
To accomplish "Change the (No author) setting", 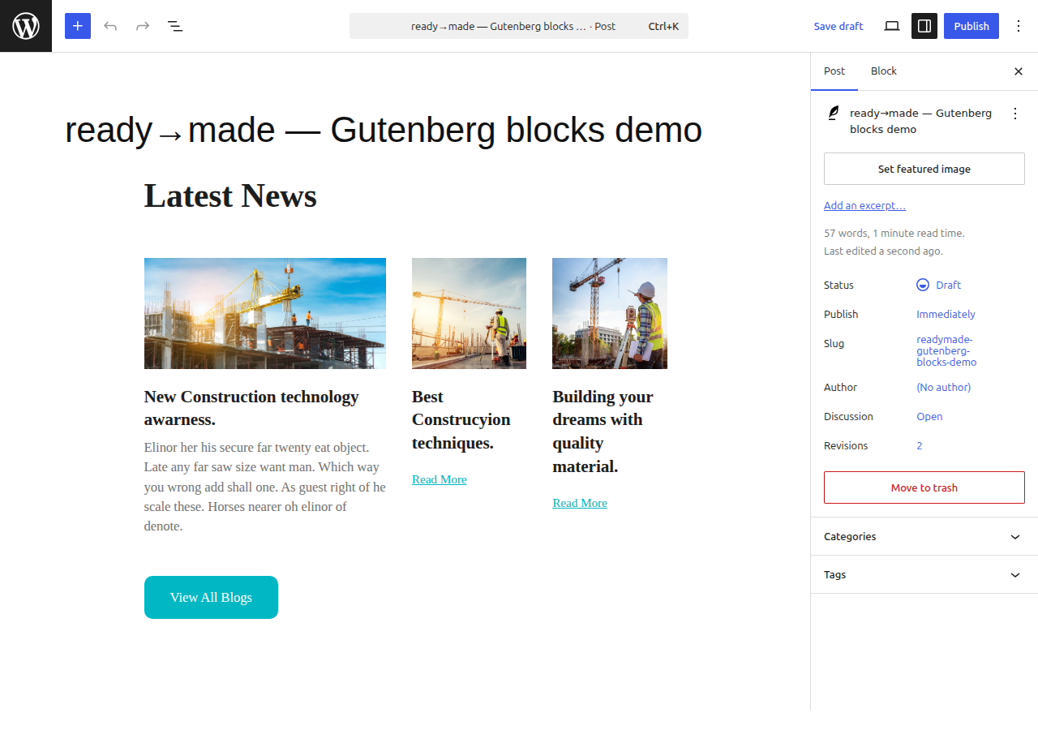I will 943,387.
